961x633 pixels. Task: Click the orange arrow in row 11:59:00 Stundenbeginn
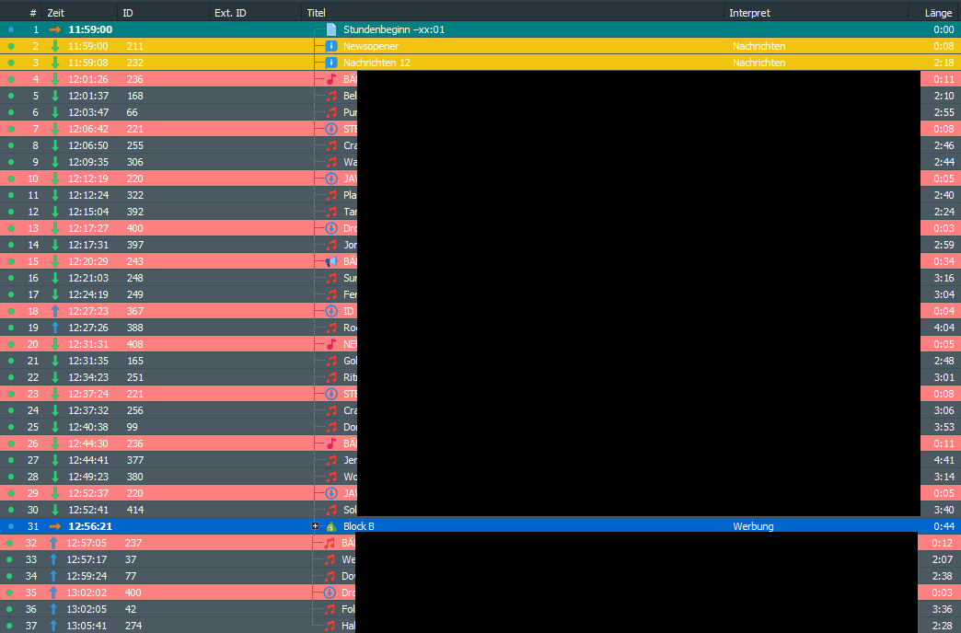point(55,29)
